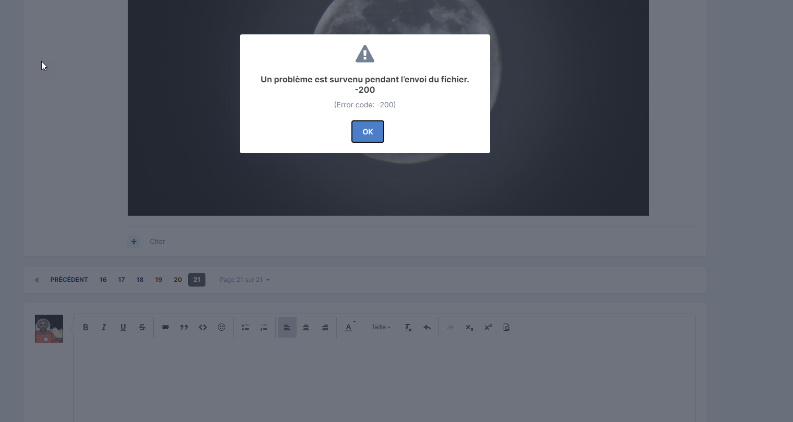This screenshot has height=422, width=793.
Task: Center-align the text
Action: (306, 327)
